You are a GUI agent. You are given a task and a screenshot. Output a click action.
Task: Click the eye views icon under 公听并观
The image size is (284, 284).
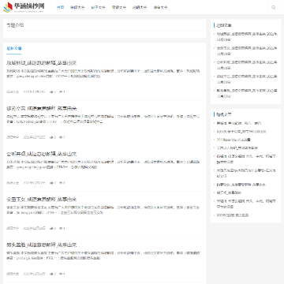[x=61, y=183]
